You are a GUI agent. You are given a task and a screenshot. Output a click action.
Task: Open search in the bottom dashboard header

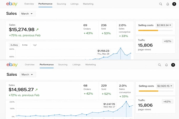pos(160,65)
